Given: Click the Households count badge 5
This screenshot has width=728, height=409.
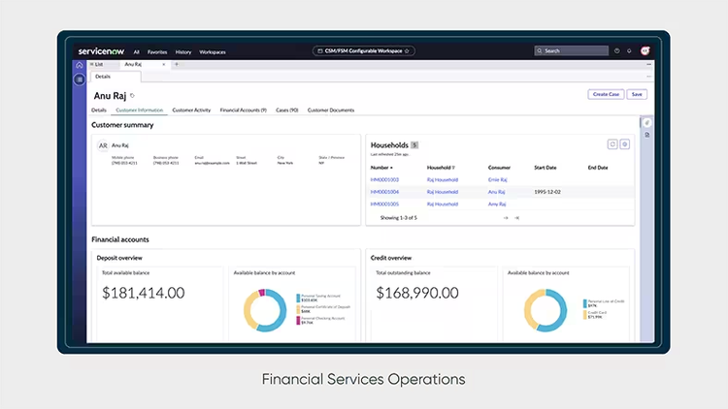Looking at the screenshot, I should (x=414, y=145).
